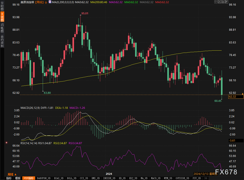
Task: Click the RSI1:34.87 value
Action: [45, 143]
